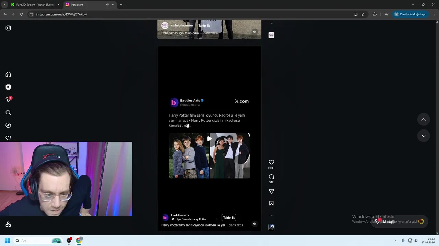Go to Home feed in Instagram sidebar
This screenshot has height=246, width=439.
(8, 74)
